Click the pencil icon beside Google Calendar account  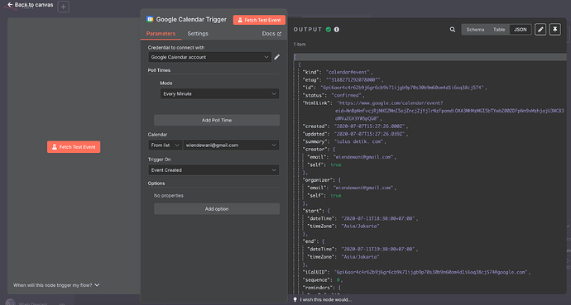[x=277, y=57]
